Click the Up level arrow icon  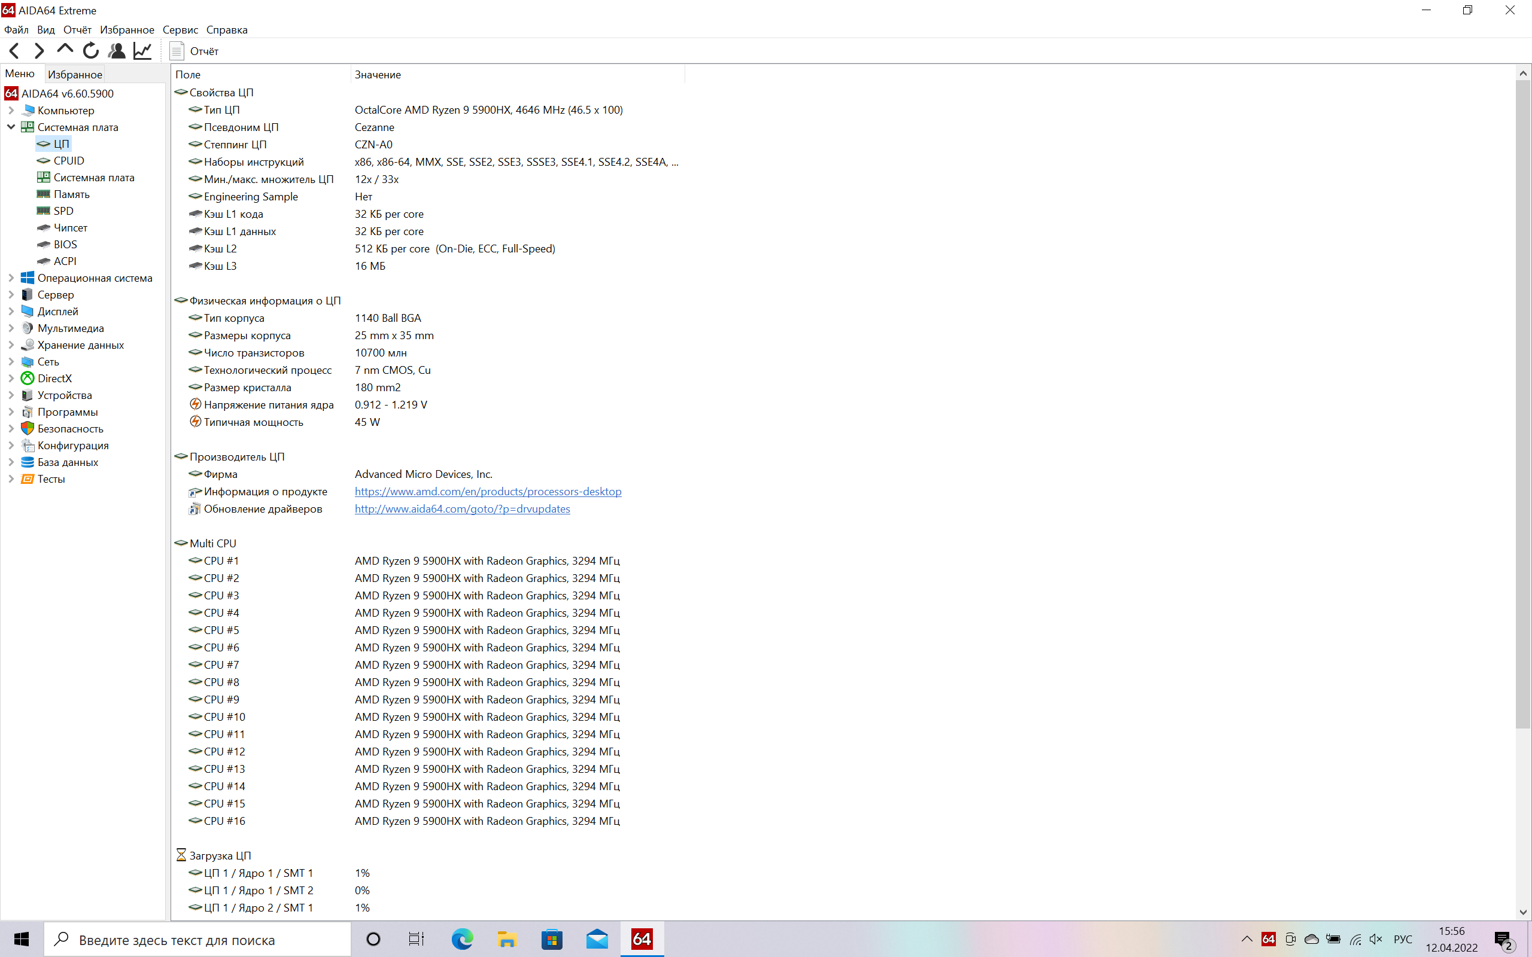pos(65,50)
